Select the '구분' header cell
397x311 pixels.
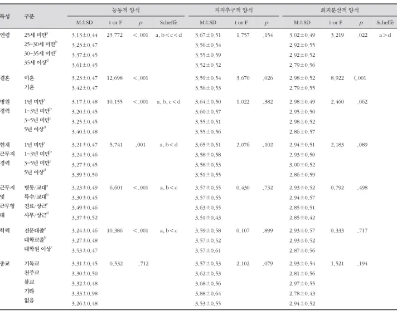click(29, 17)
